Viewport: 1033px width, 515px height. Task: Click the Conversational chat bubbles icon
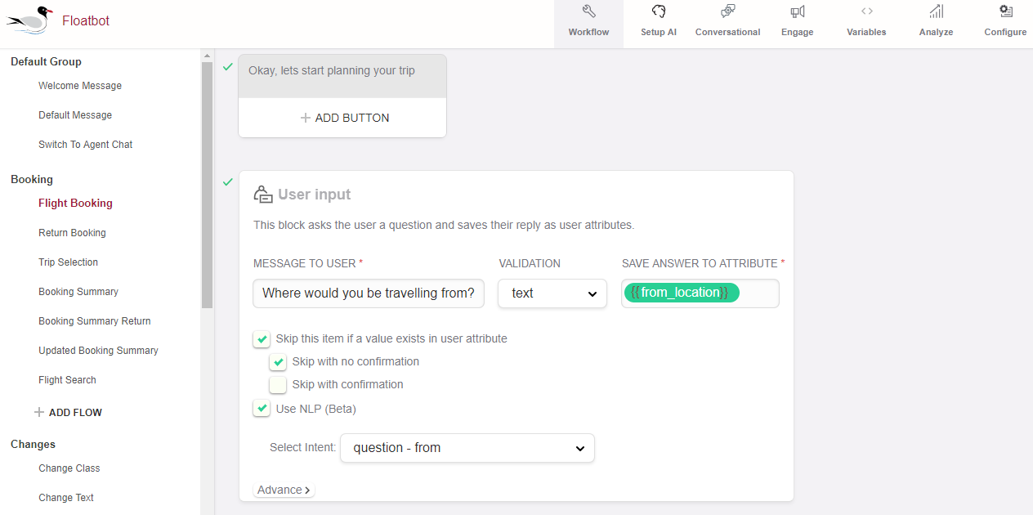pos(727,11)
